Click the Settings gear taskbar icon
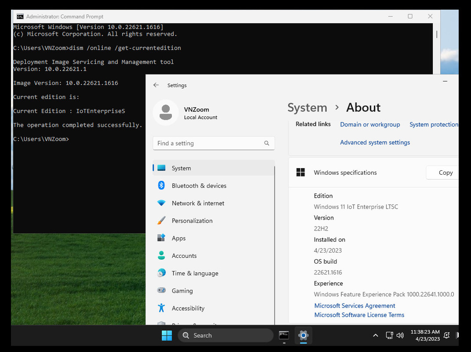This screenshot has height=352, width=471. 304,335
